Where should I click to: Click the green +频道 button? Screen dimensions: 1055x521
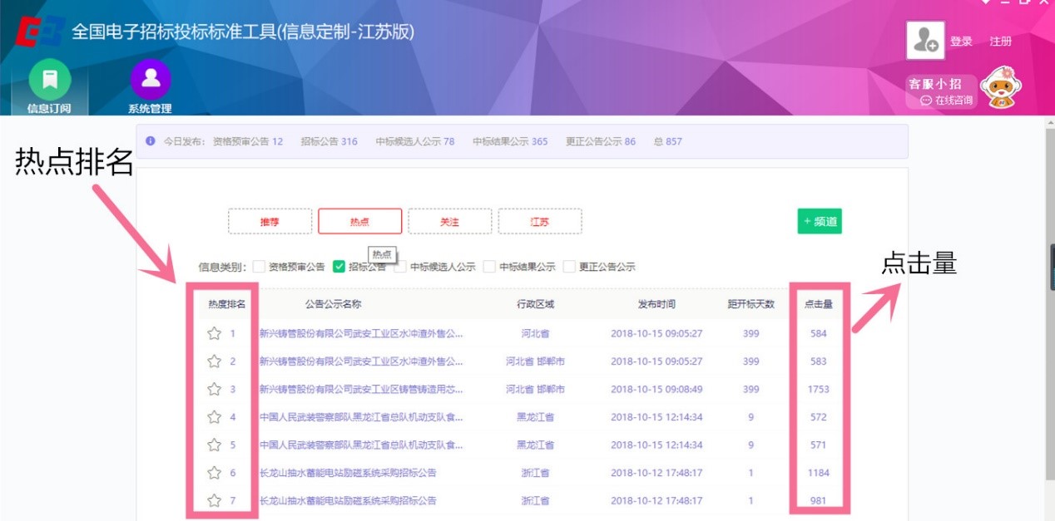[x=819, y=222]
